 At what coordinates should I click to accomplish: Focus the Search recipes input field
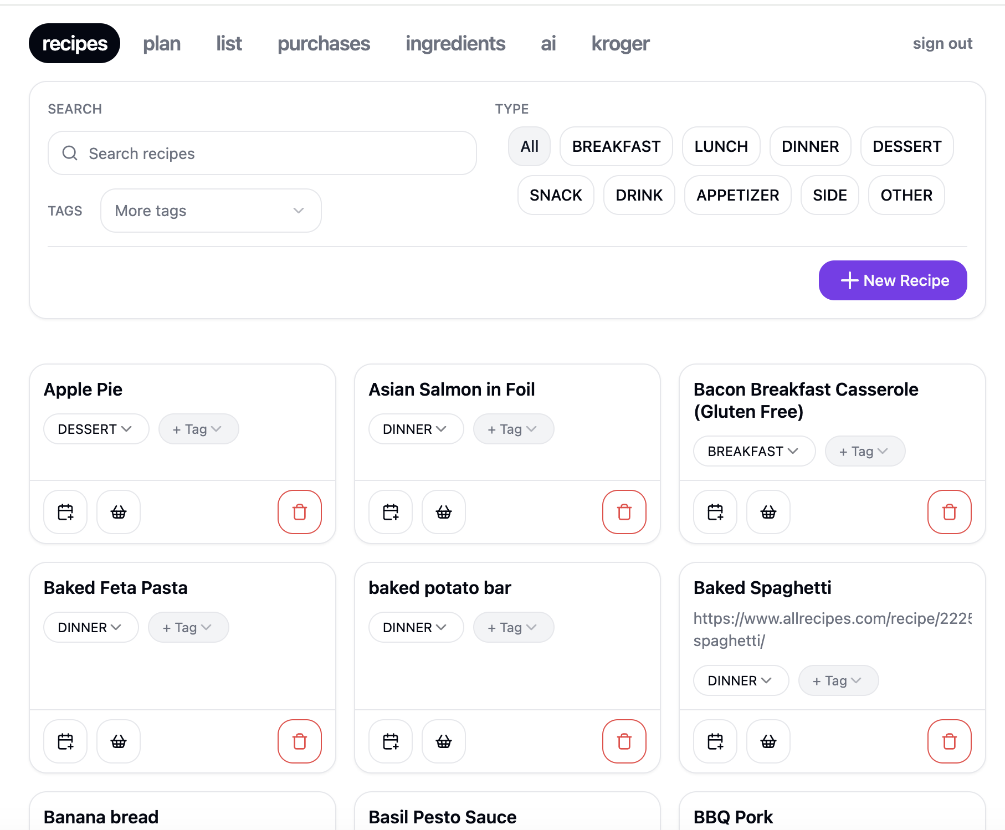tap(262, 153)
